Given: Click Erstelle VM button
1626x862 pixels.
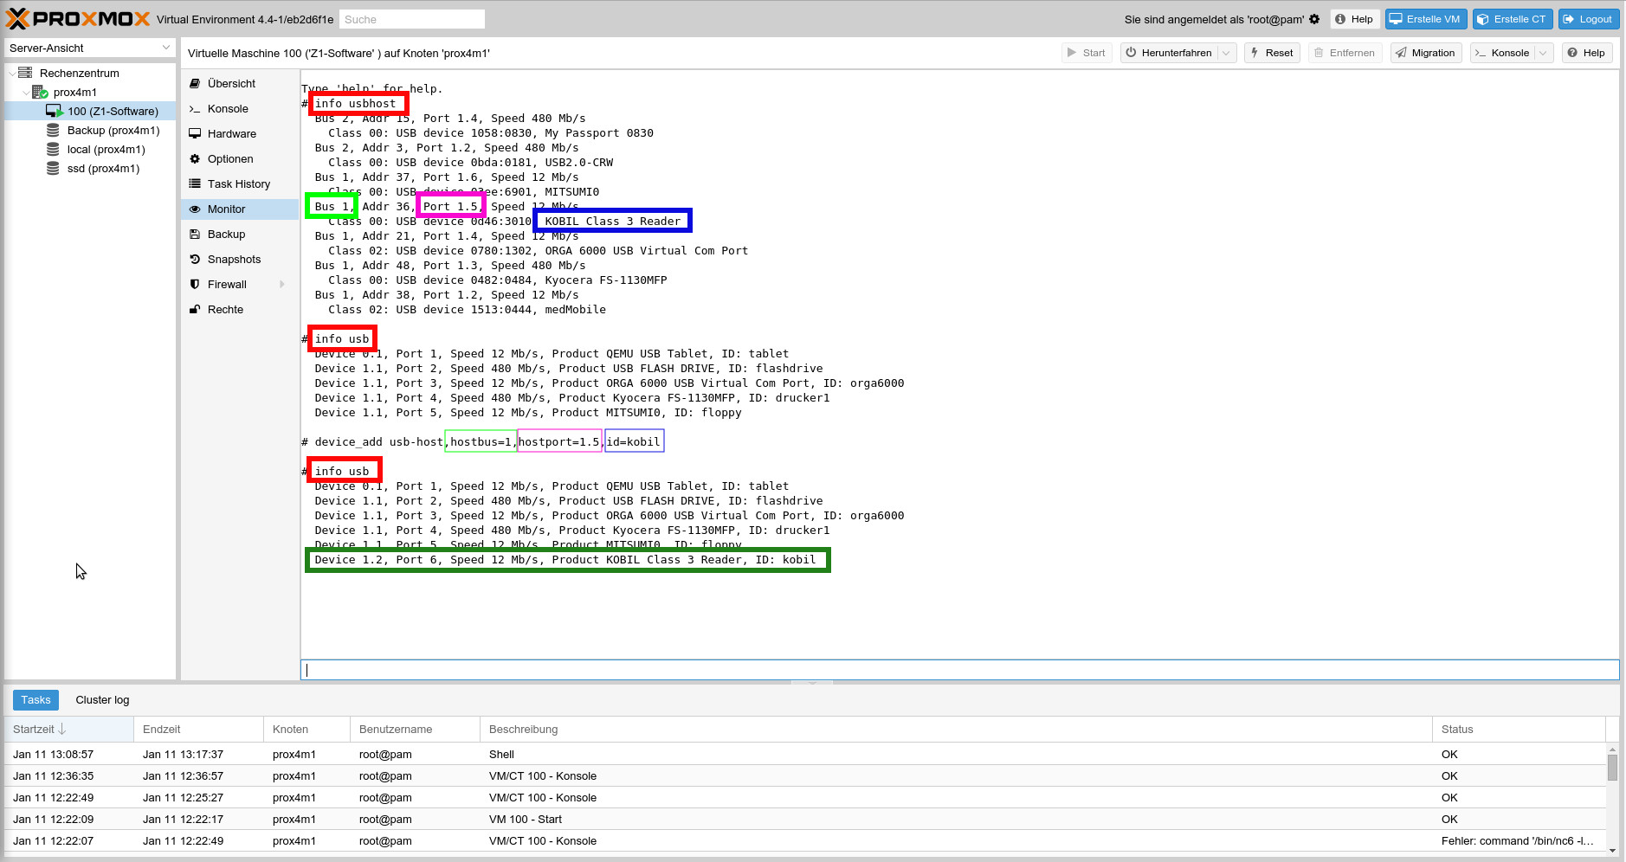Looking at the screenshot, I should [x=1425, y=19].
